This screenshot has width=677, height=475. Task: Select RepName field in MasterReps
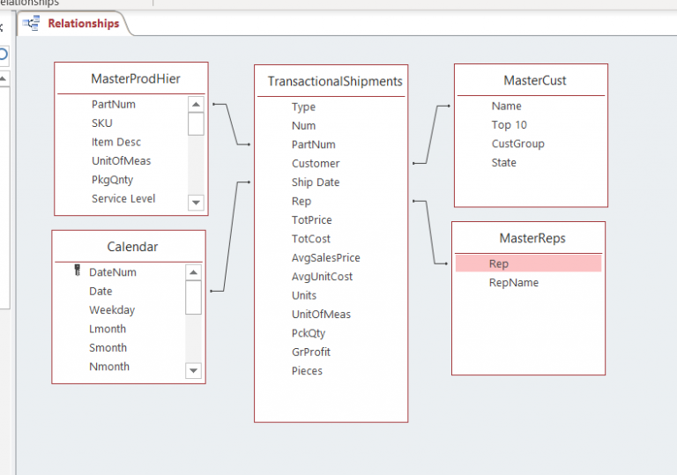click(x=513, y=283)
